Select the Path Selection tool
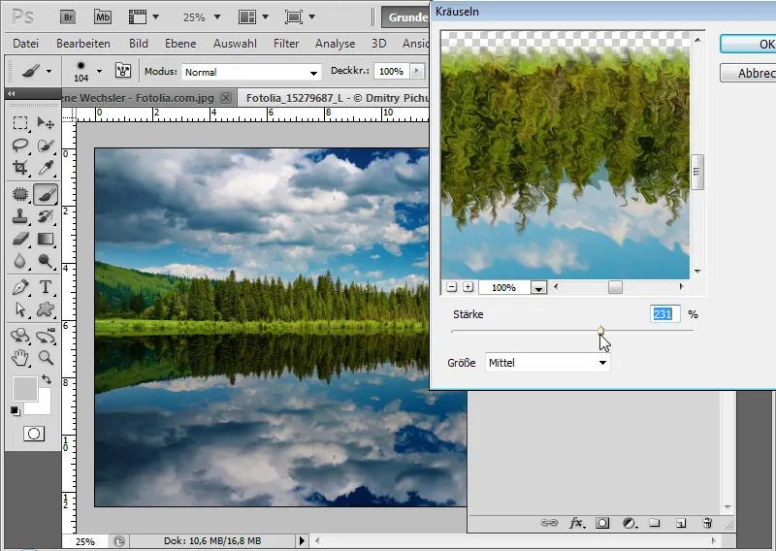 [20, 309]
